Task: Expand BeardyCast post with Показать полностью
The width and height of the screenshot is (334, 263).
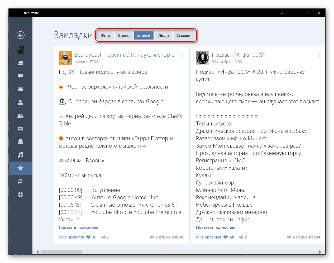Action: tap(78, 227)
